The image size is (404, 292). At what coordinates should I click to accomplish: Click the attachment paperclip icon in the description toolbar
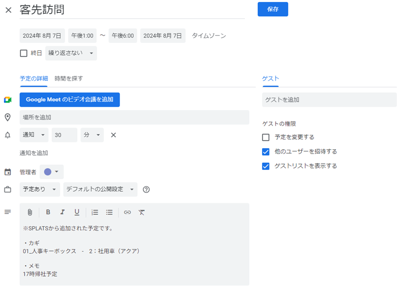[x=30, y=212]
